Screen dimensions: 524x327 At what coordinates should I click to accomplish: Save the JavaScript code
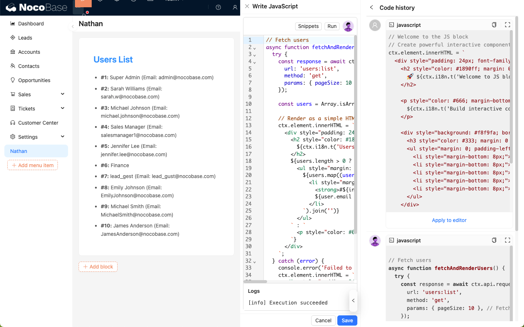pyautogui.click(x=347, y=320)
